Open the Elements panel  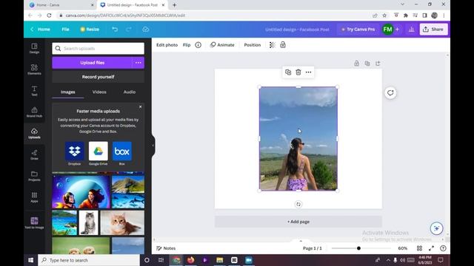[x=34, y=69]
